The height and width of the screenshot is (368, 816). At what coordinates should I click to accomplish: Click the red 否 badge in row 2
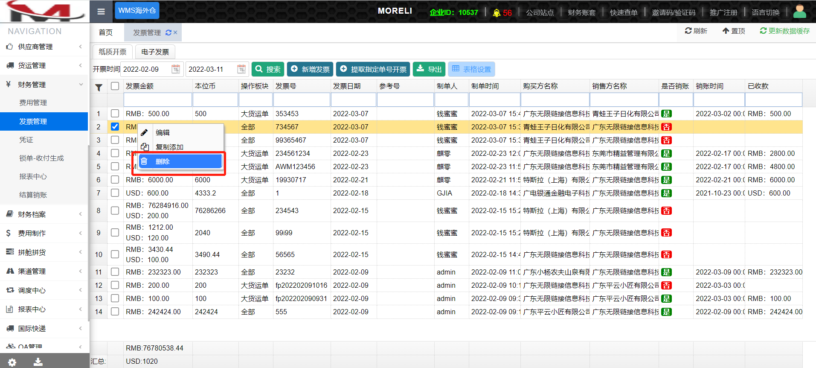666,127
